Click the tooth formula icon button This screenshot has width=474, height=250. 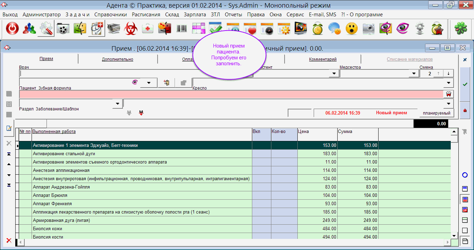(x=448, y=94)
